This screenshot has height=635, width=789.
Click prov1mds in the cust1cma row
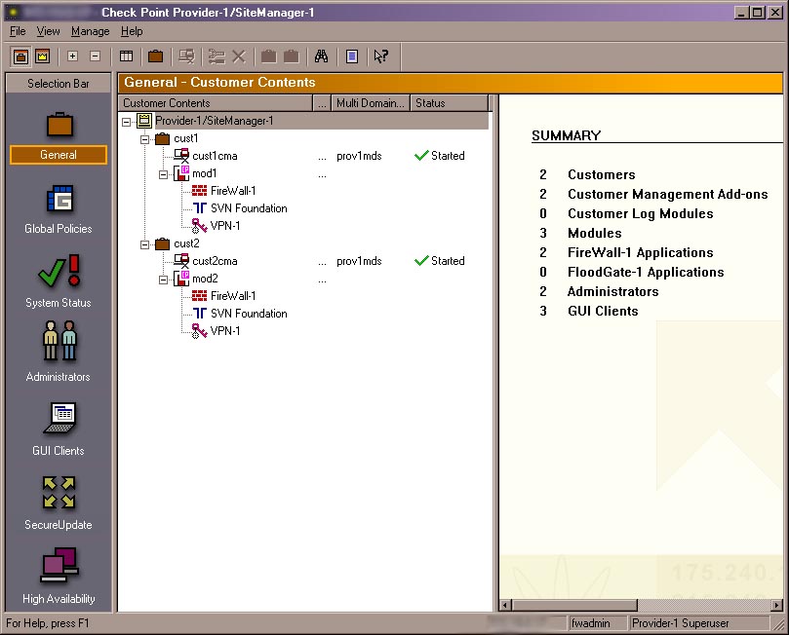(x=359, y=156)
